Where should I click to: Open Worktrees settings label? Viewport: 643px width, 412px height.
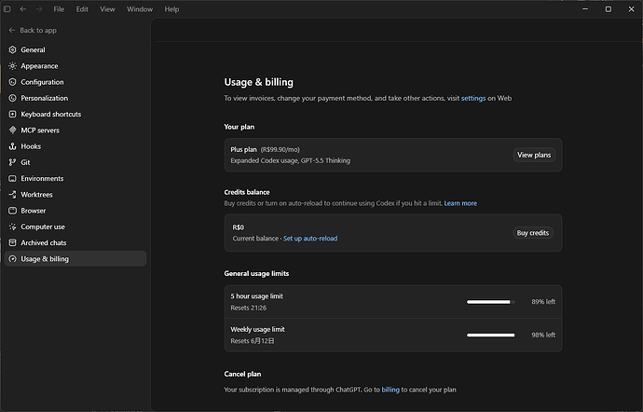click(x=36, y=194)
